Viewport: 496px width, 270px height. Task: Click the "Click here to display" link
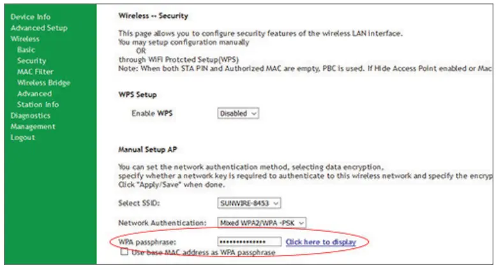[320, 242]
